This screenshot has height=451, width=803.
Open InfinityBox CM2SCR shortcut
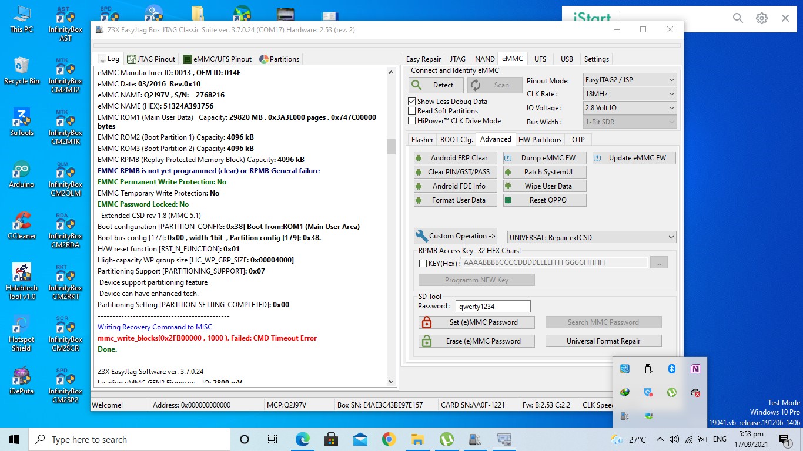point(65,334)
